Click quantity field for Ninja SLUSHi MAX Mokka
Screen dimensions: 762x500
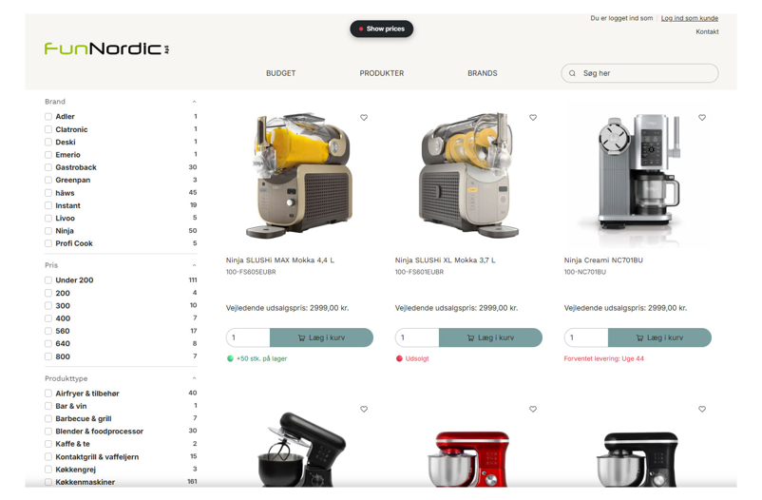248,337
